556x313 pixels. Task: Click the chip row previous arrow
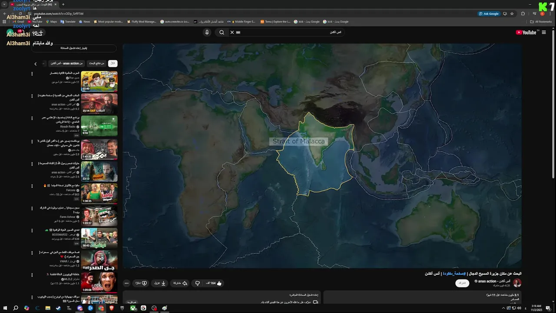click(x=36, y=64)
